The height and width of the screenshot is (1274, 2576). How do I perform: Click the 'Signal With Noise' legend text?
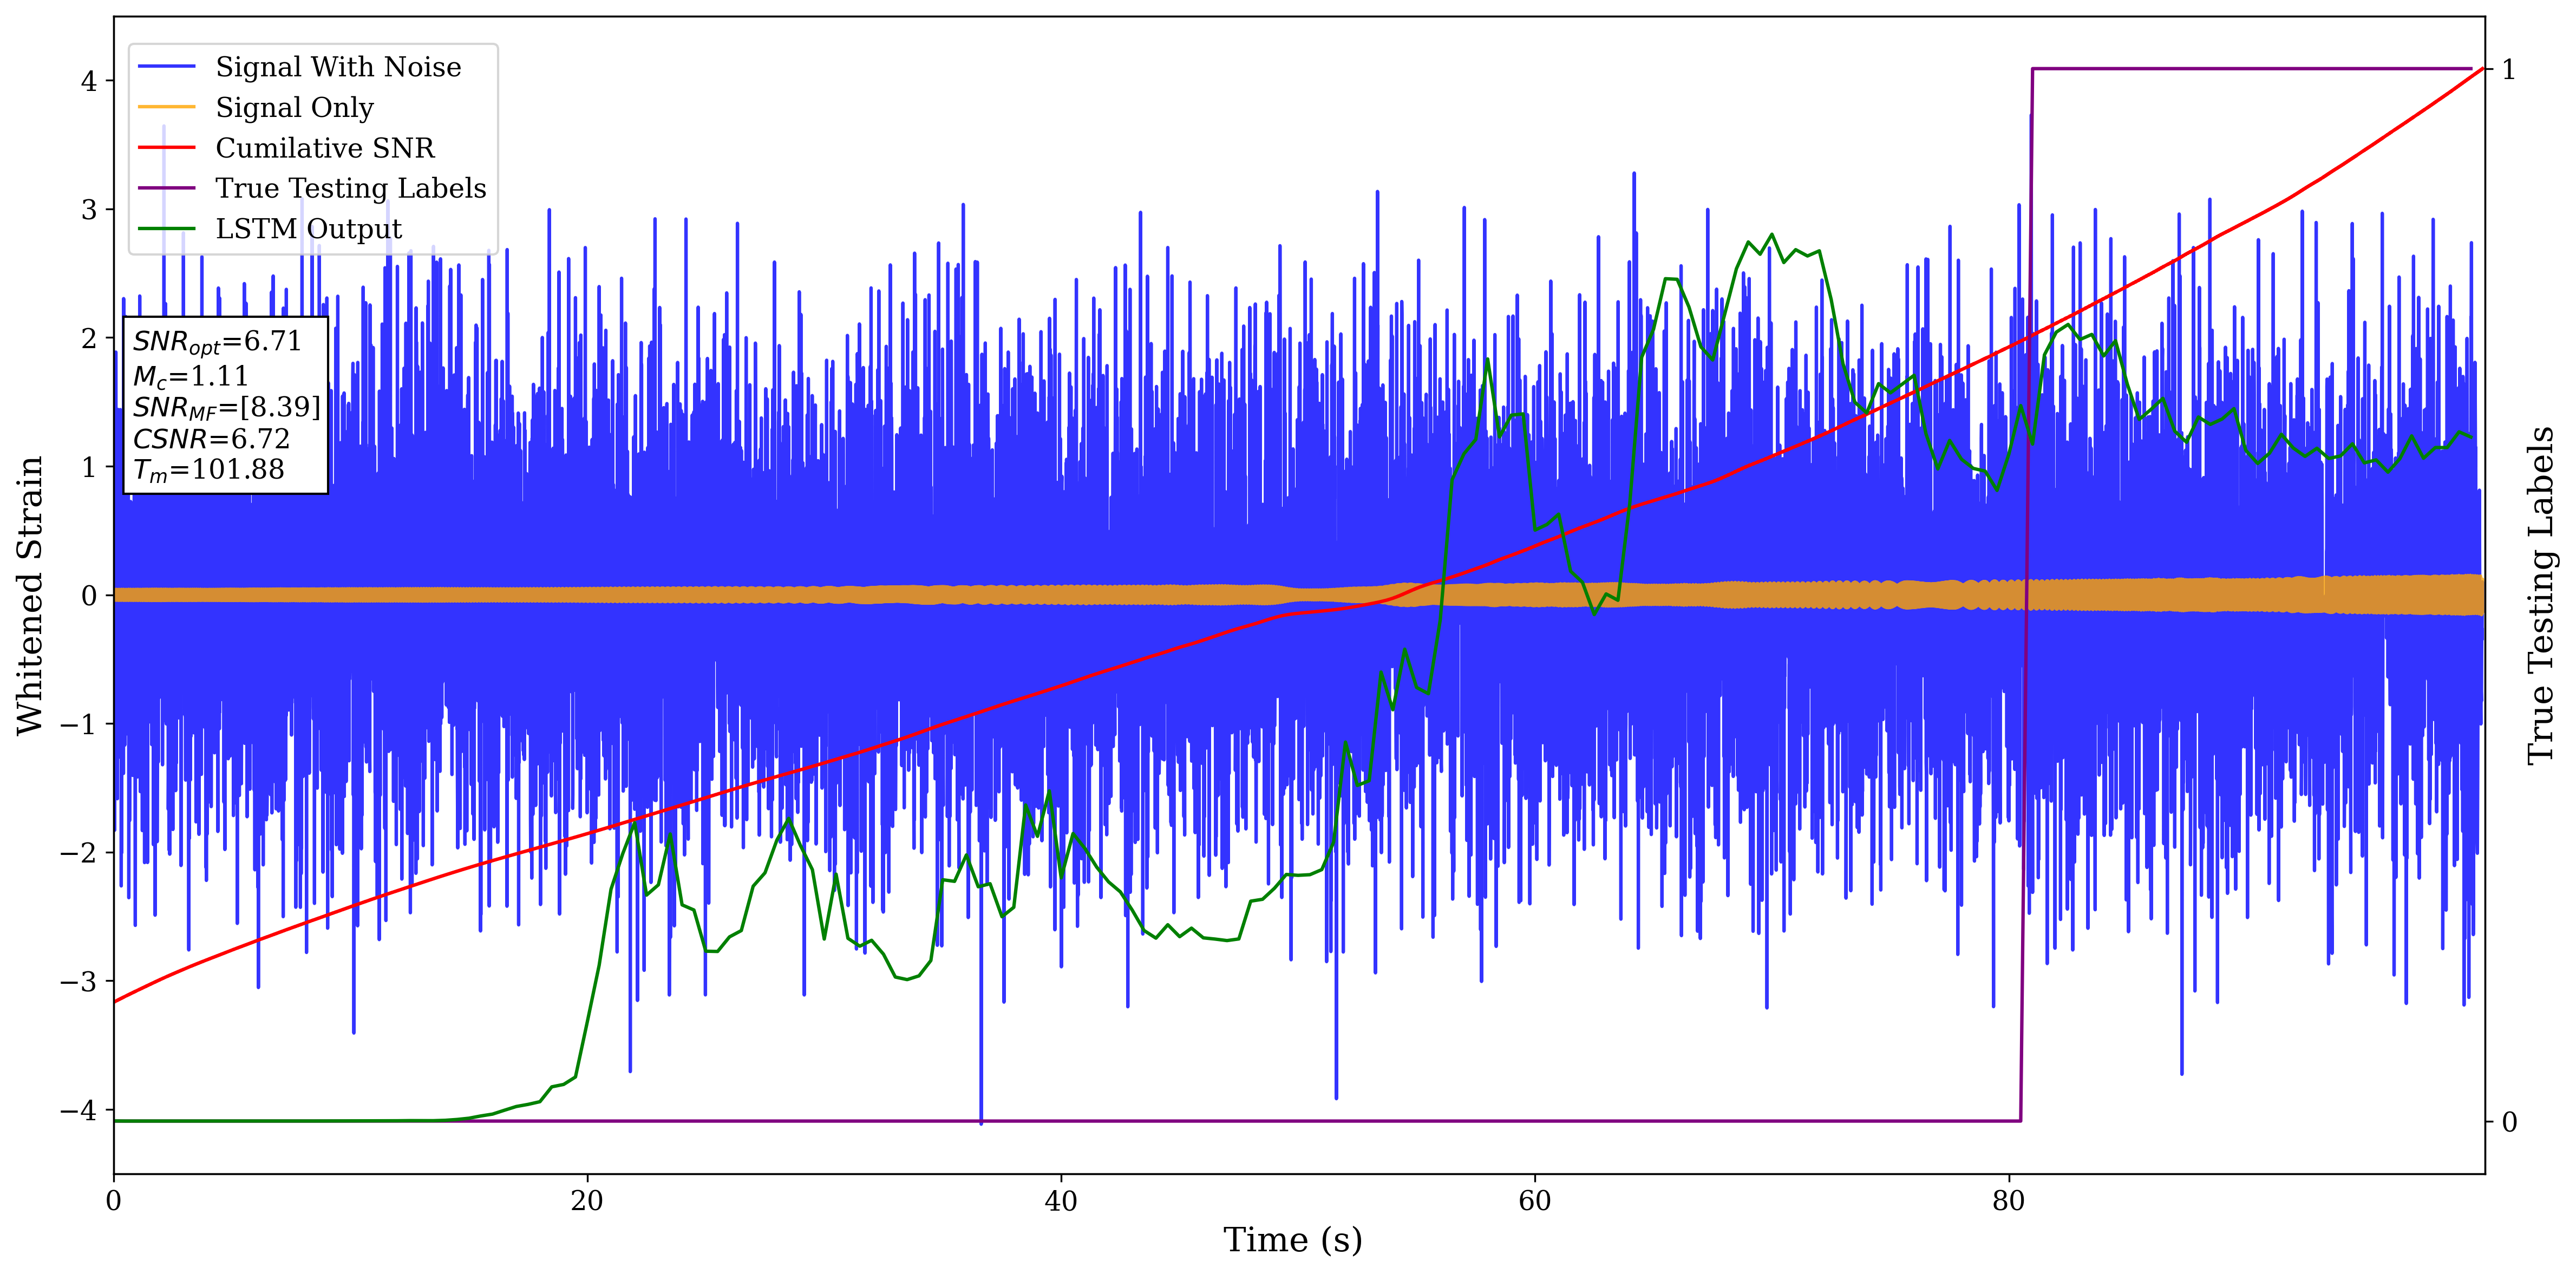click(338, 67)
